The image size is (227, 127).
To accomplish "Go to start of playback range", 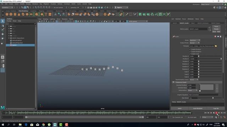I will click(205, 113).
